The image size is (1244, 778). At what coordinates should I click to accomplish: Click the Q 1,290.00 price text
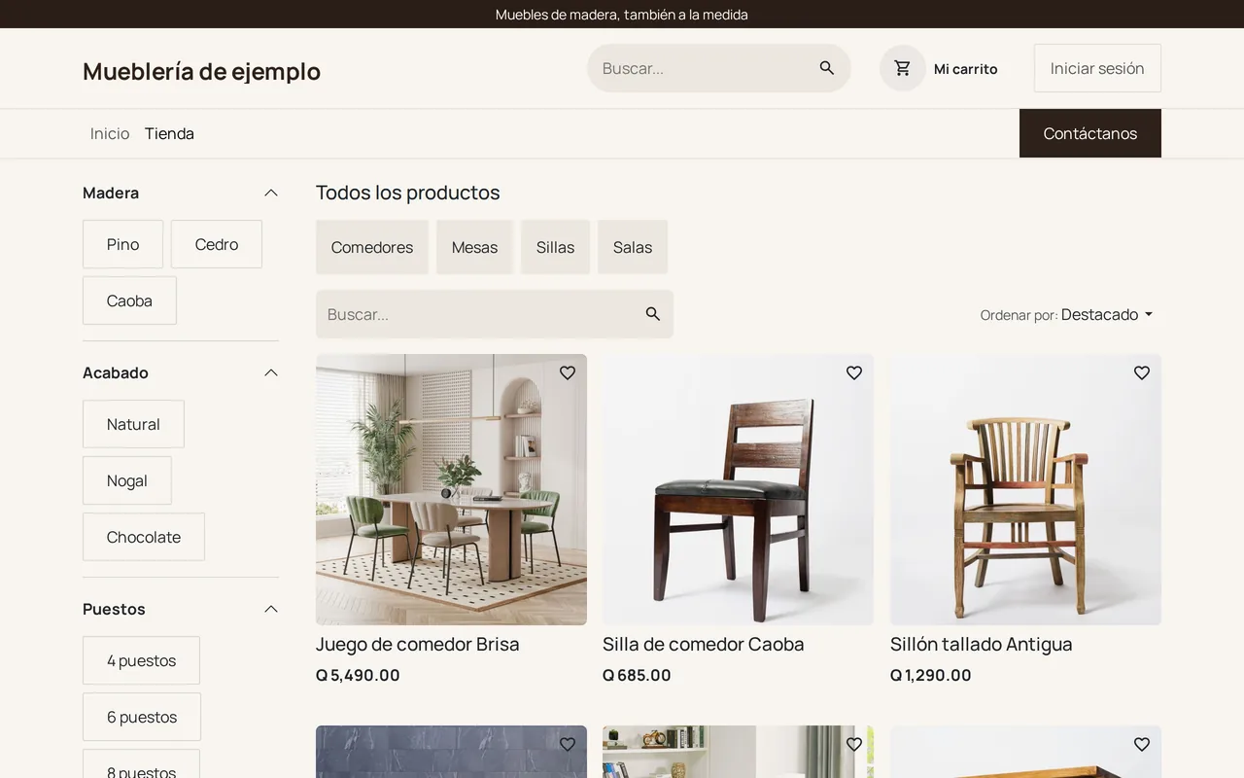point(931,675)
